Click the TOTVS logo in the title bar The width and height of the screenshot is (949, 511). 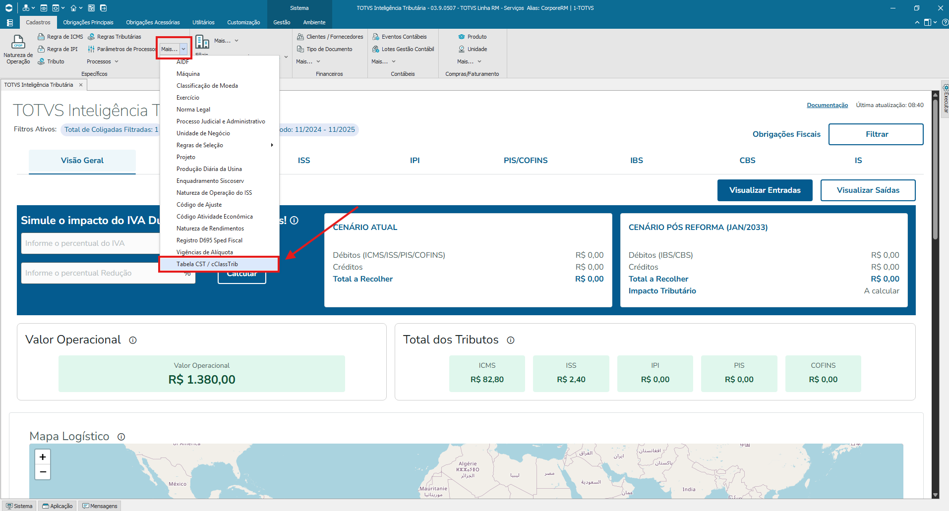(9, 8)
